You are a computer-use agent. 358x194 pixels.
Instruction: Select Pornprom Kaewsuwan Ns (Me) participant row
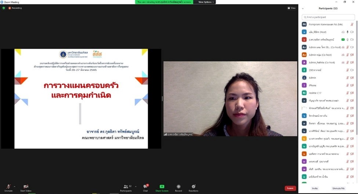point(328,25)
